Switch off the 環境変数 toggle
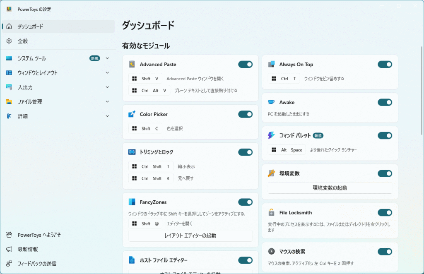Image resolution: width=424 pixels, height=274 pixels. click(385, 173)
